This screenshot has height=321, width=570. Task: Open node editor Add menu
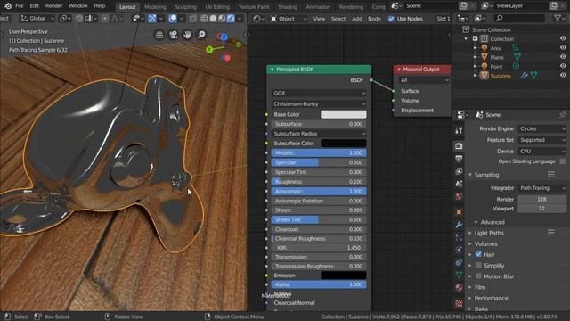(357, 19)
